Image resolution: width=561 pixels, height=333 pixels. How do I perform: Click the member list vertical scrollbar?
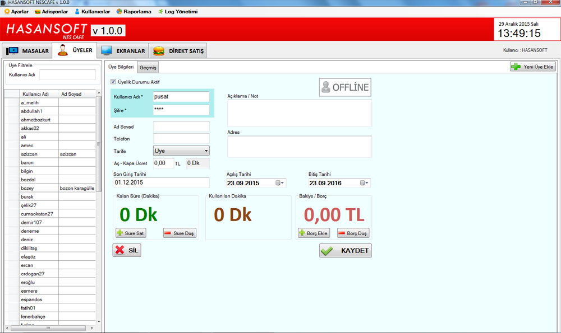99,144
